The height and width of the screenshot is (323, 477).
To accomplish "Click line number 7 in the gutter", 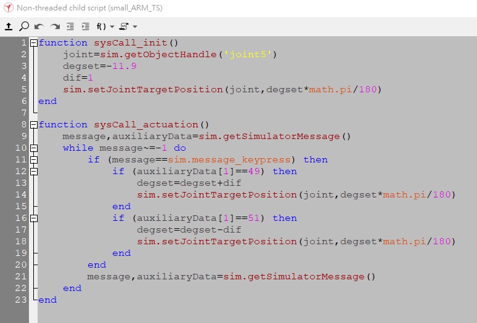I will 24,113.
